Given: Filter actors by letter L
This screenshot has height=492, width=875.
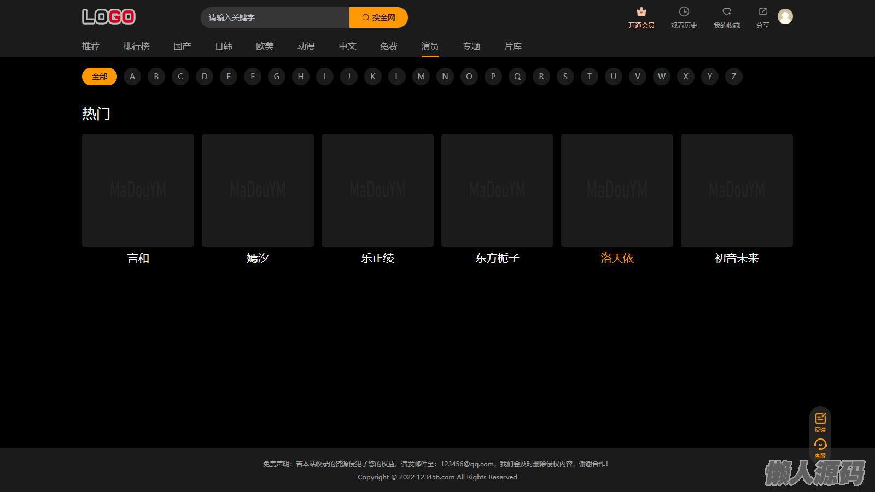Looking at the screenshot, I should pos(397,77).
